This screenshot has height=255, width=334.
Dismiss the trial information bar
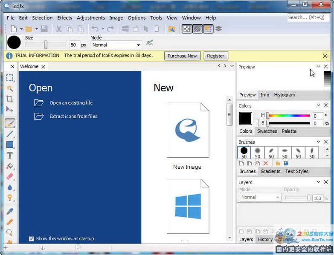pyautogui.click(x=325, y=56)
